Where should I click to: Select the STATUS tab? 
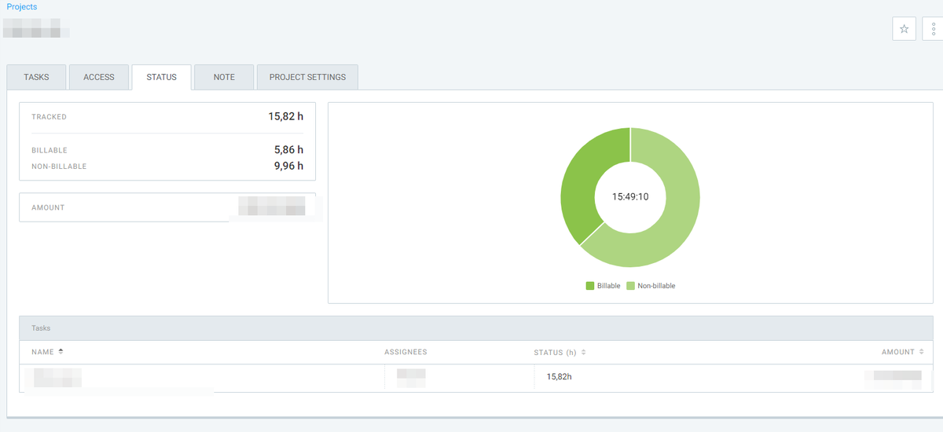coord(161,77)
